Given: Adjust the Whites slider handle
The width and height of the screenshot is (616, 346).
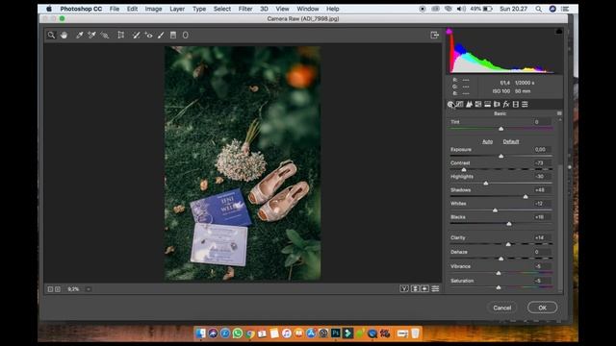Looking at the screenshot, I should (495, 210).
